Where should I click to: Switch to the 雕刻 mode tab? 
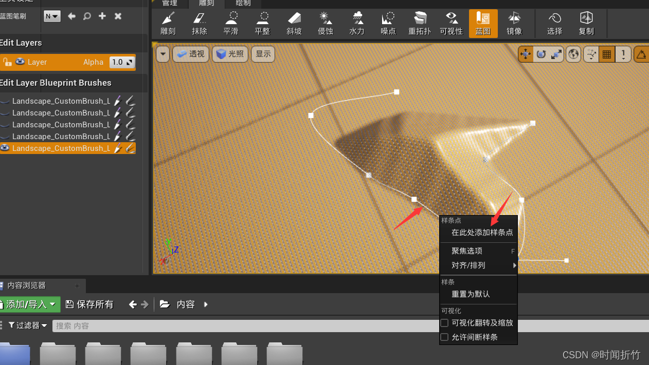point(206,4)
